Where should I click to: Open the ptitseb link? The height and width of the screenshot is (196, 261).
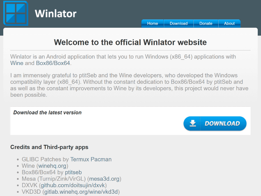tap(73, 172)
